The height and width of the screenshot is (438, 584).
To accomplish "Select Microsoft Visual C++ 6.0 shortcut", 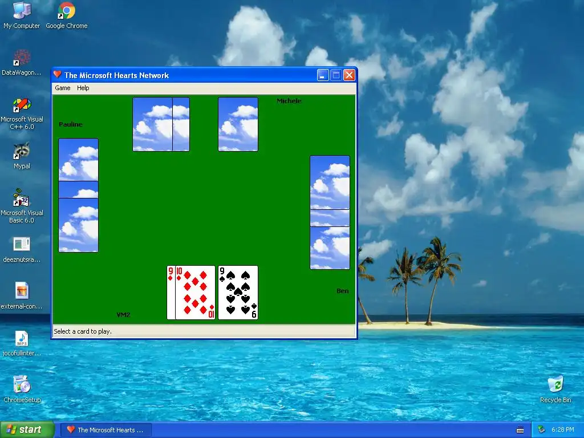I will (22, 113).
